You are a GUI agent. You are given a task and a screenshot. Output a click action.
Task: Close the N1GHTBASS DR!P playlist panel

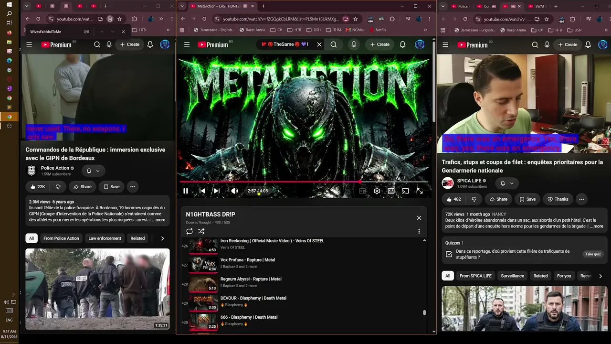point(419,218)
